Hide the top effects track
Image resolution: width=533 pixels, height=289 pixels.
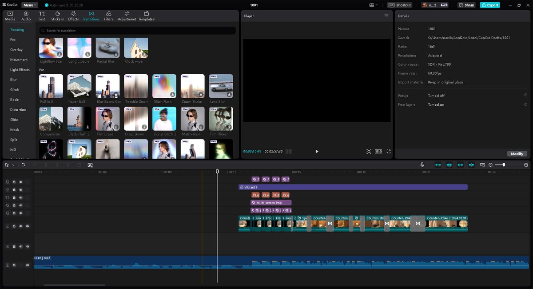tap(20, 182)
